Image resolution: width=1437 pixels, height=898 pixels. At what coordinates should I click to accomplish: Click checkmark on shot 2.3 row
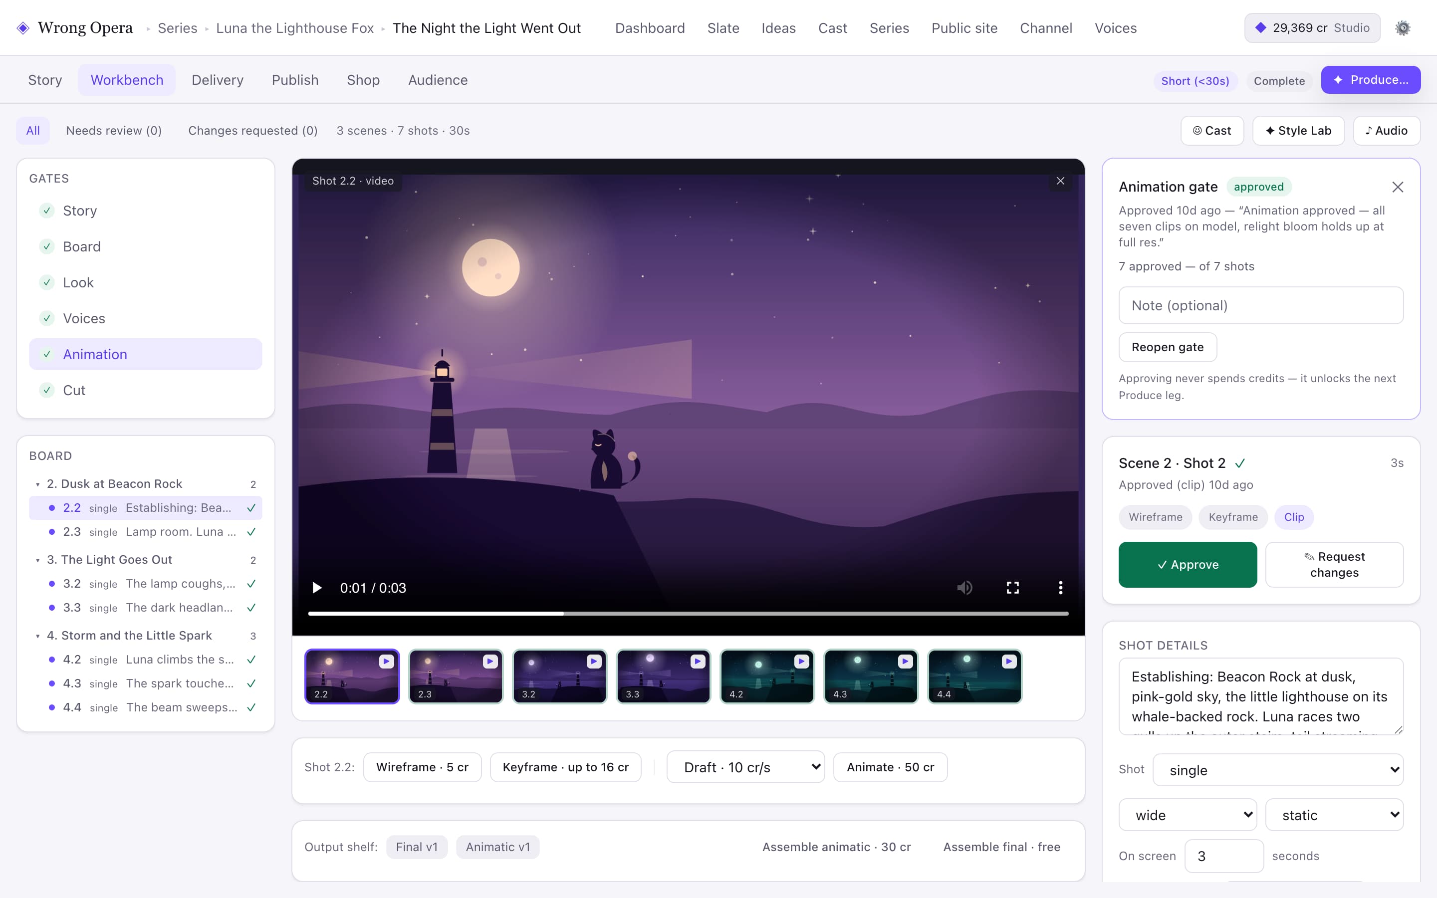[251, 531]
